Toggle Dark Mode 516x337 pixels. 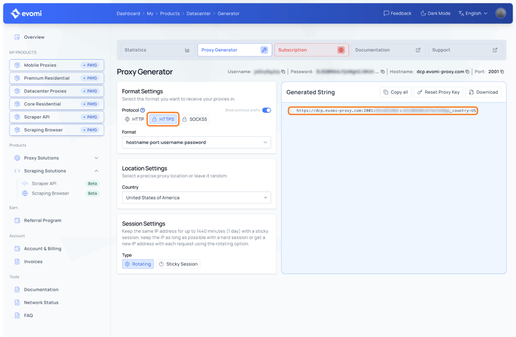tap(435, 13)
